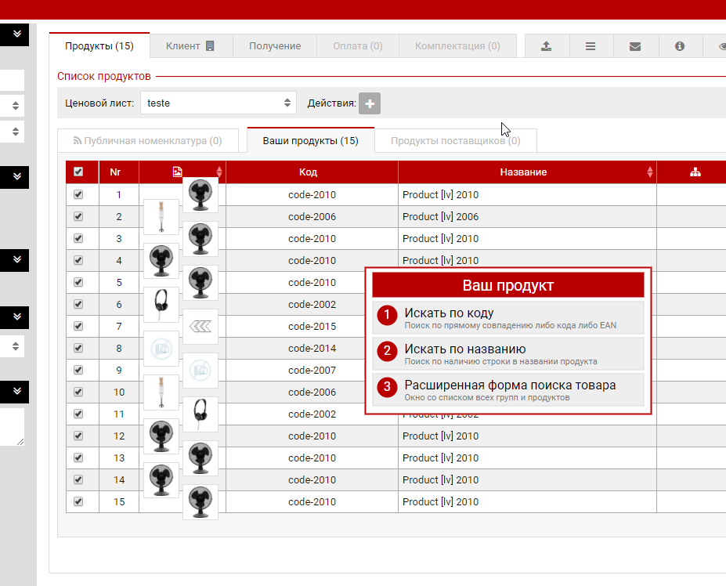Toggle the select-all checkbox in table header
726x586 pixels.
point(78,172)
